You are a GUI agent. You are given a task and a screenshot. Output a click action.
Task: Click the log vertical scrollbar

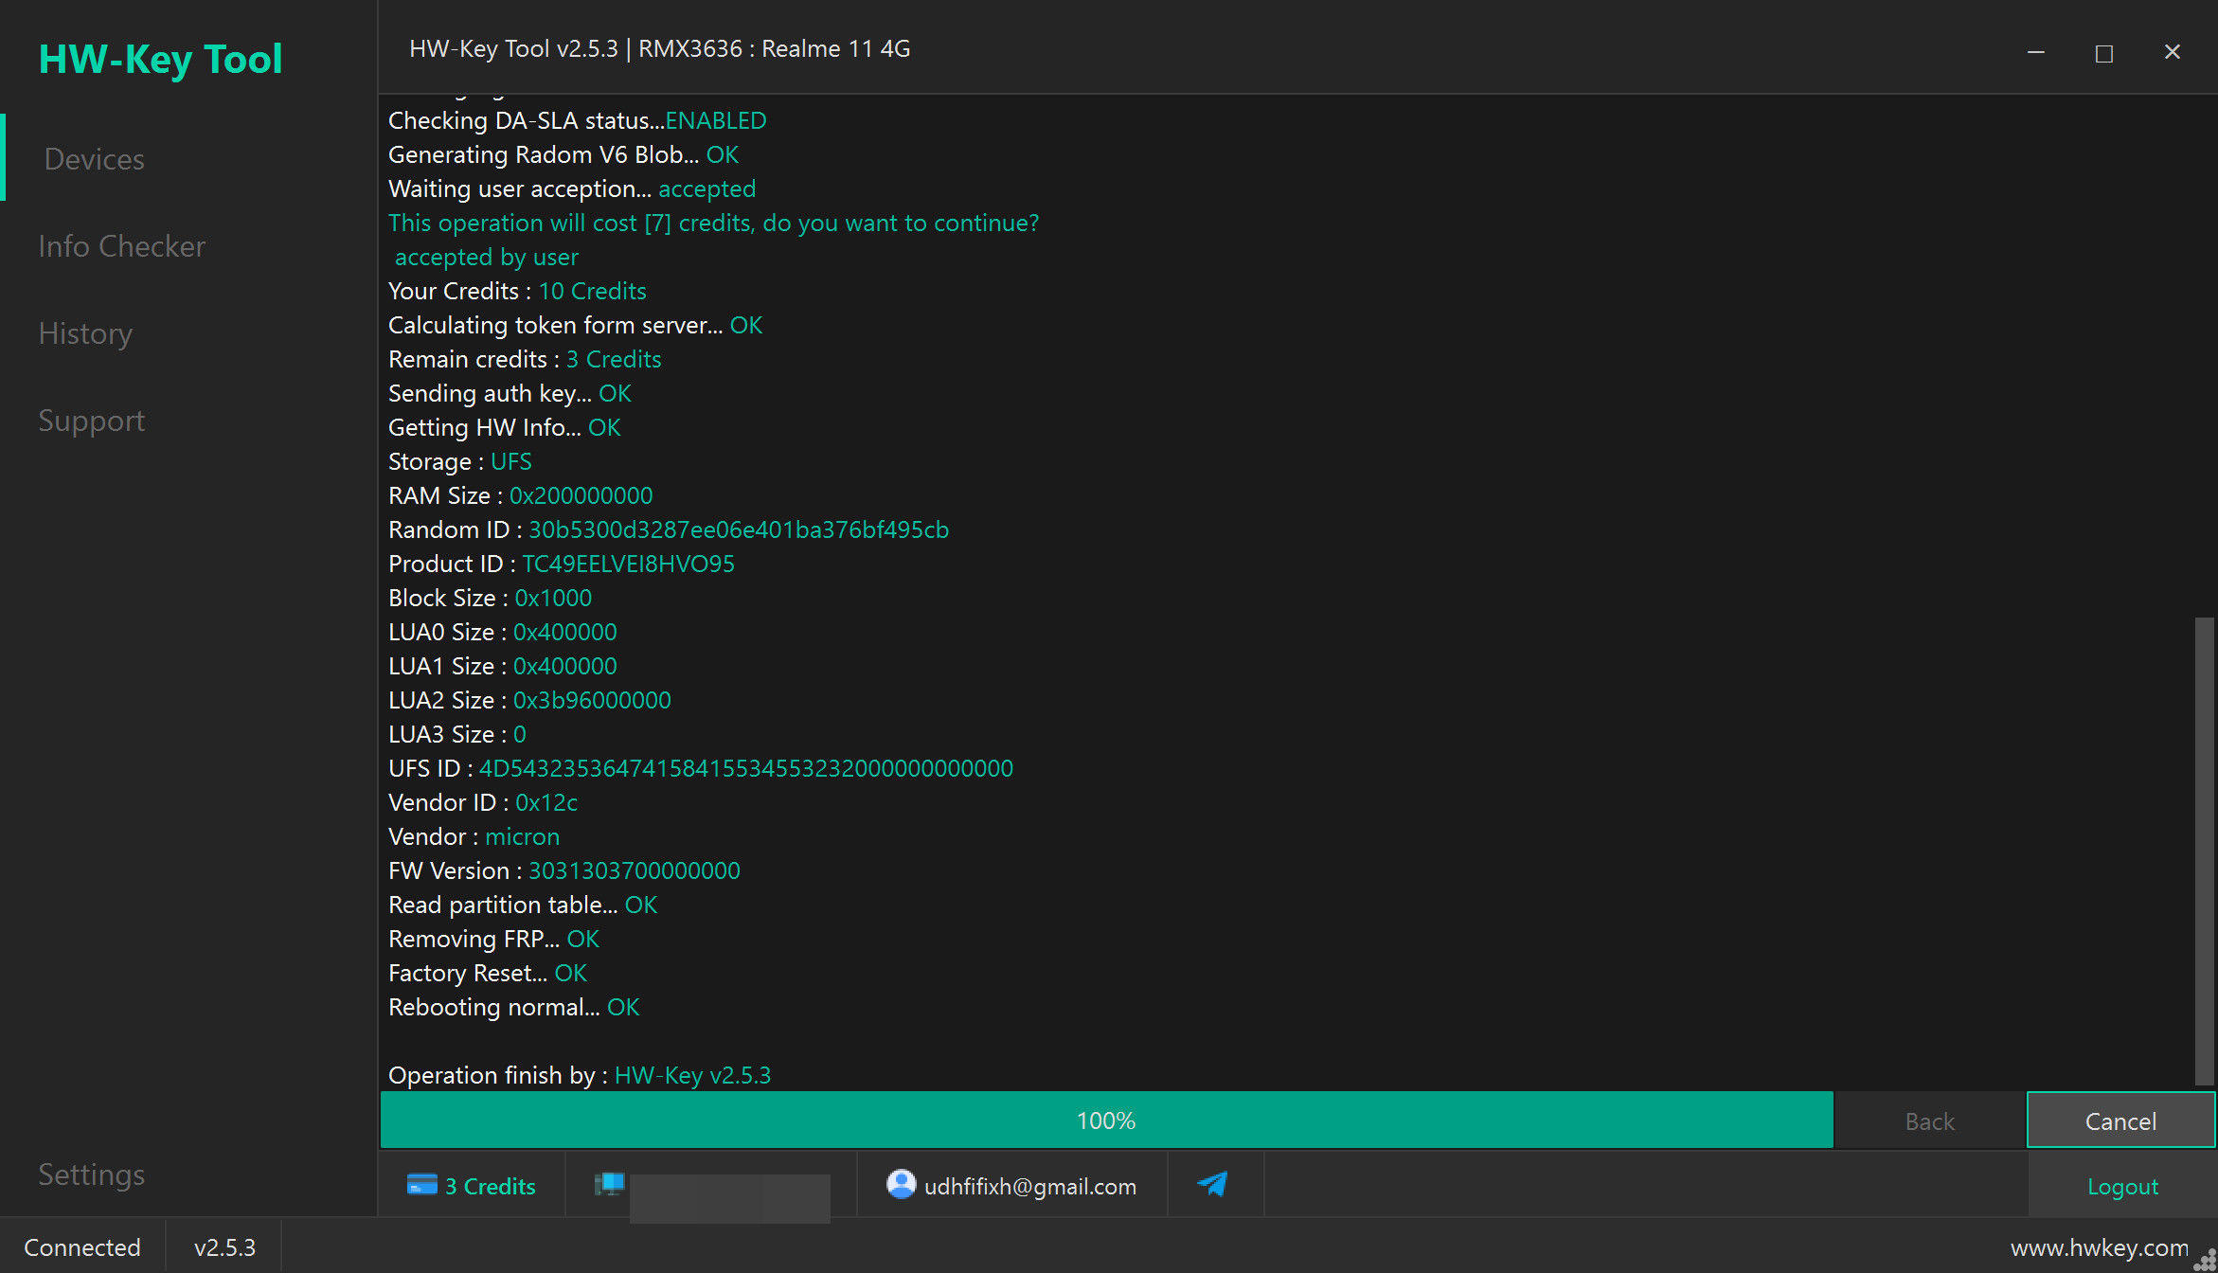tap(2205, 850)
